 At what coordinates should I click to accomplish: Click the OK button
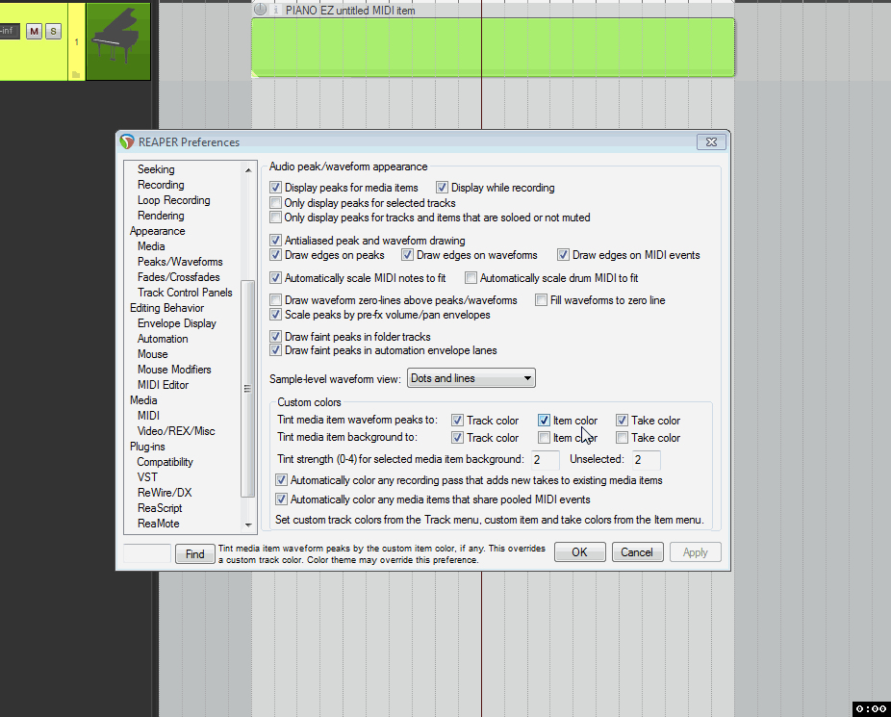tap(579, 552)
